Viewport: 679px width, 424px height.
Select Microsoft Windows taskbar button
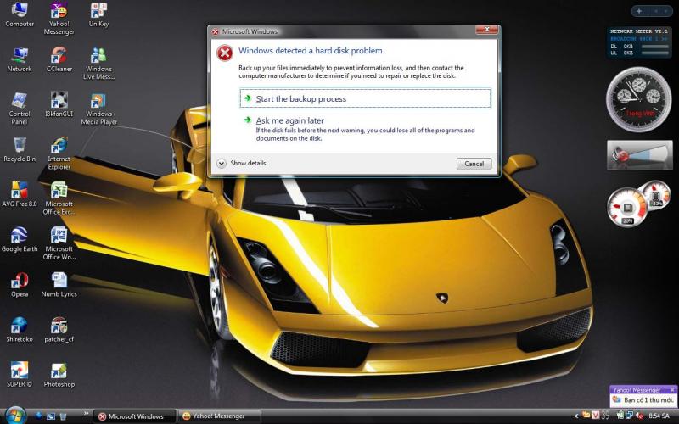132,416
